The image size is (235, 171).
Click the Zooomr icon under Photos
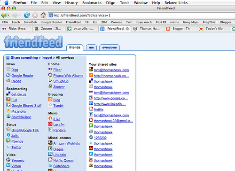pos(50,86)
